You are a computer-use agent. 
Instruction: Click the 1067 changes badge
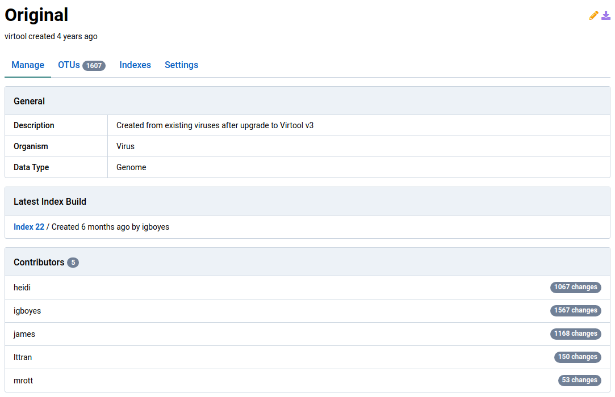coord(575,288)
